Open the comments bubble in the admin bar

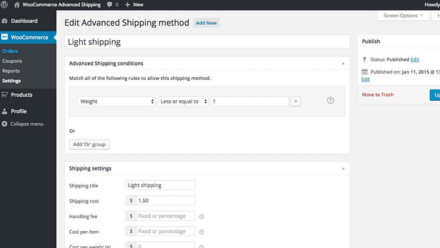click(x=110, y=4)
